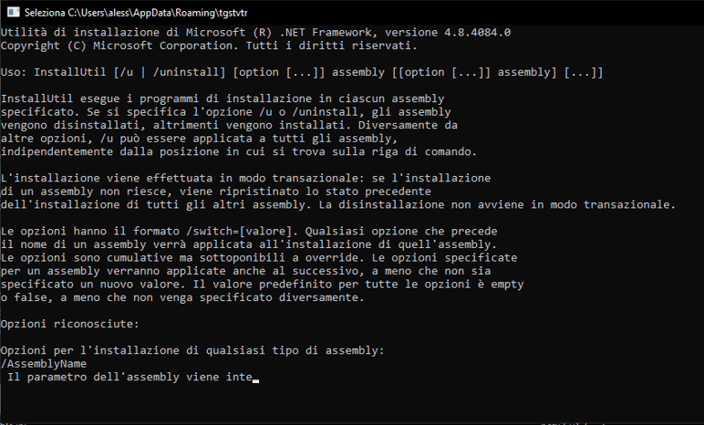Click the word 'Seleziona' in the title bar
704x425 pixels.
(x=45, y=13)
